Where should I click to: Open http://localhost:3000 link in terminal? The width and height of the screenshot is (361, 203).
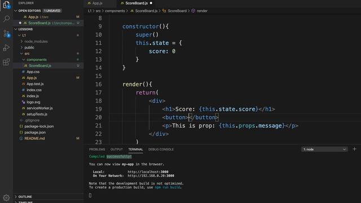(148, 172)
